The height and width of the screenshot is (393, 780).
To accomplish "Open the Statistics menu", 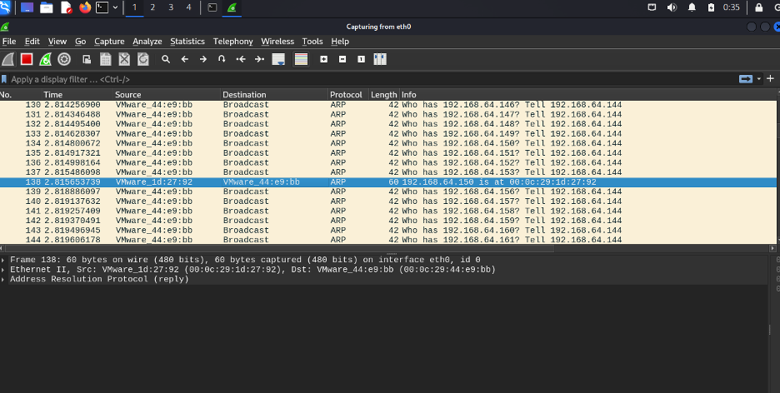I will [187, 42].
